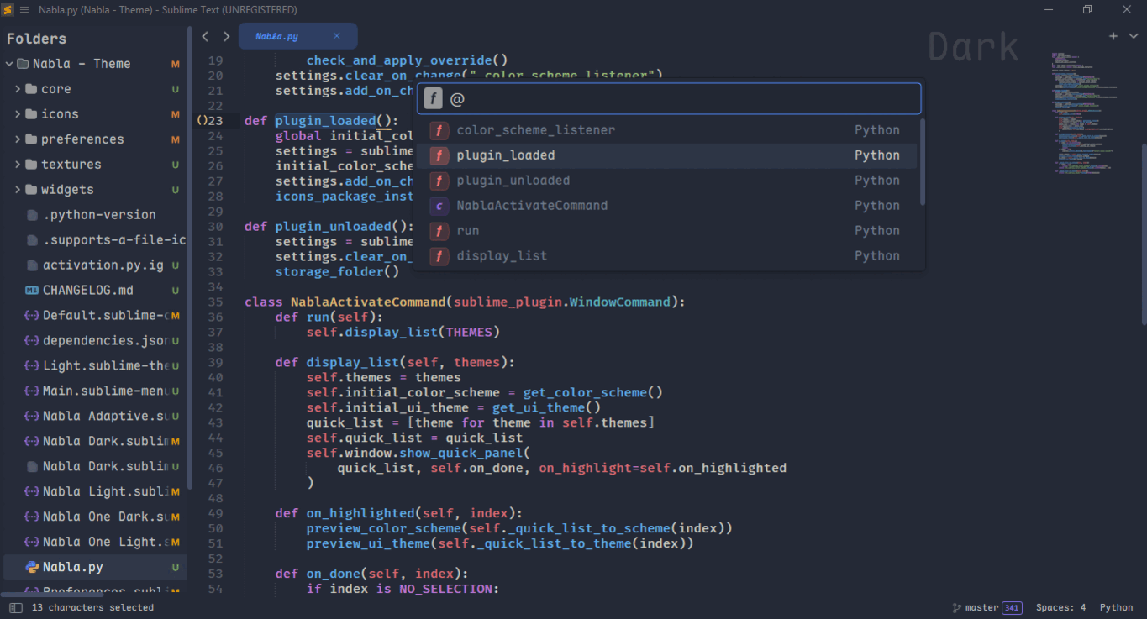1147x619 pixels.
Task: Click the core folder icon
Action: point(31,89)
